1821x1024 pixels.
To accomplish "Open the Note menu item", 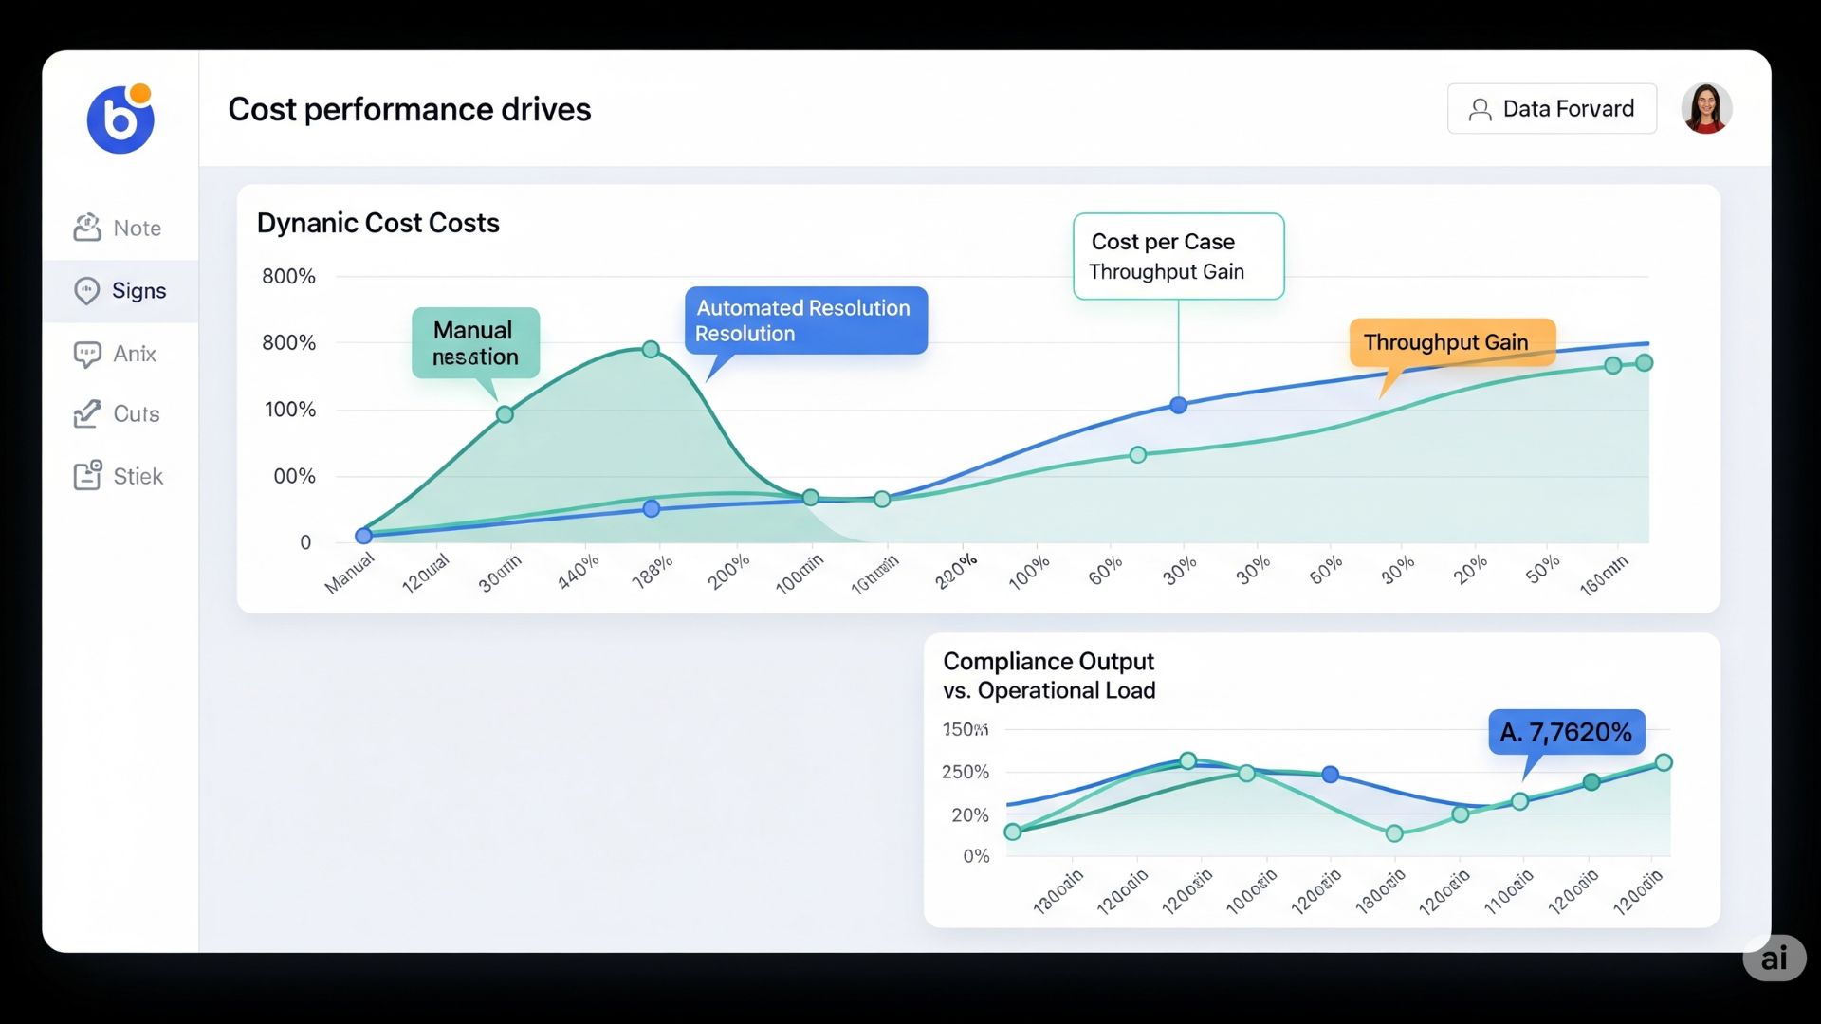I will pyautogui.click(x=137, y=229).
